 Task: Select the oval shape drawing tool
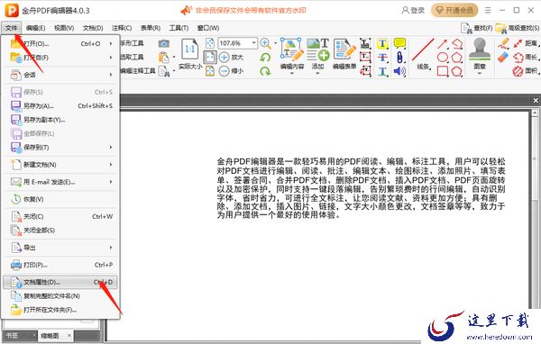point(443,58)
